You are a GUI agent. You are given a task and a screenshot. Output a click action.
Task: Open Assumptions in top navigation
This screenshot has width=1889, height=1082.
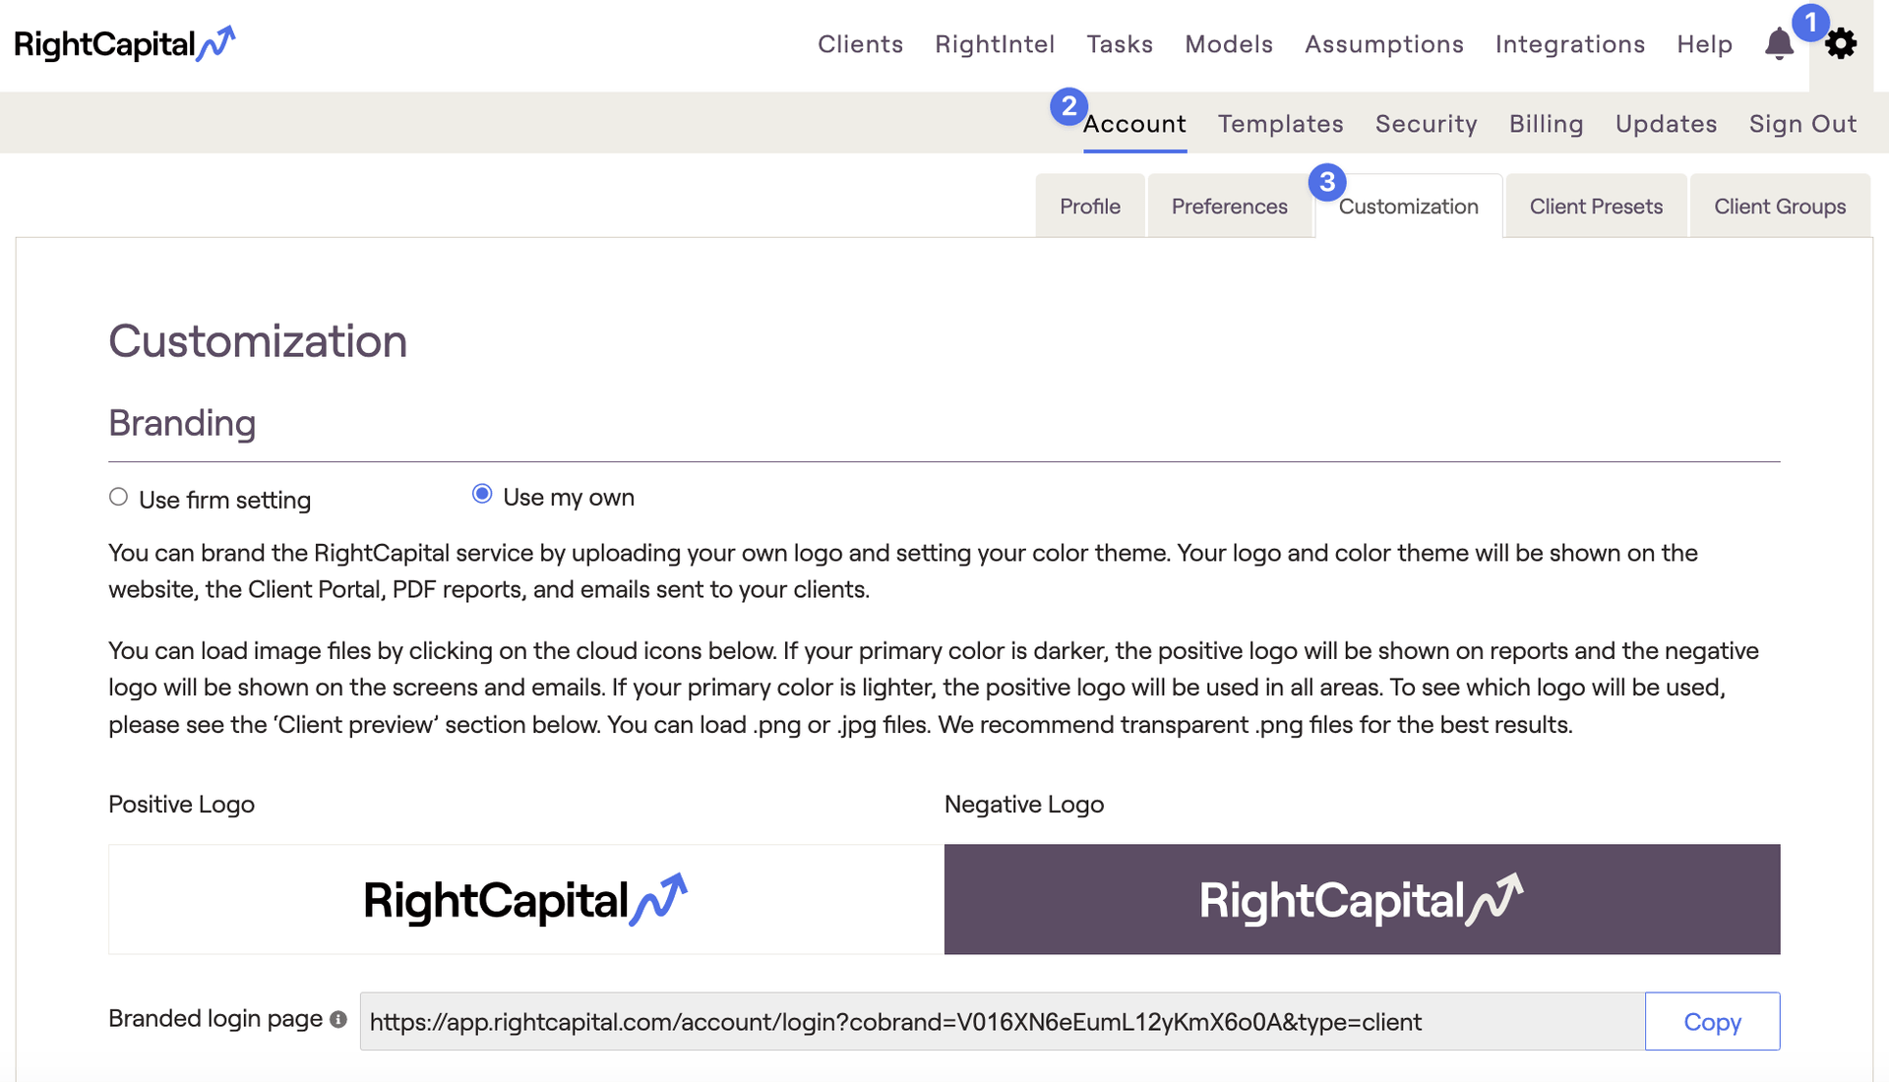click(x=1384, y=44)
